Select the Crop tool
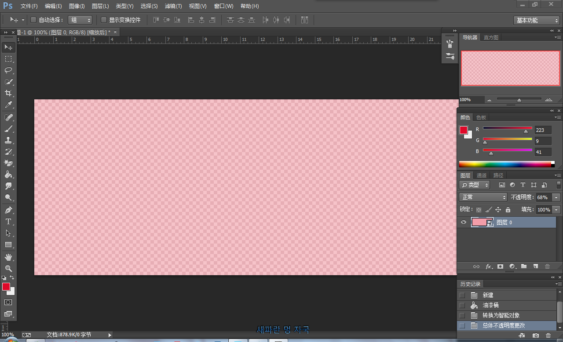The width and height of the screenshot is (563, 342). click(x=8, y=93)
